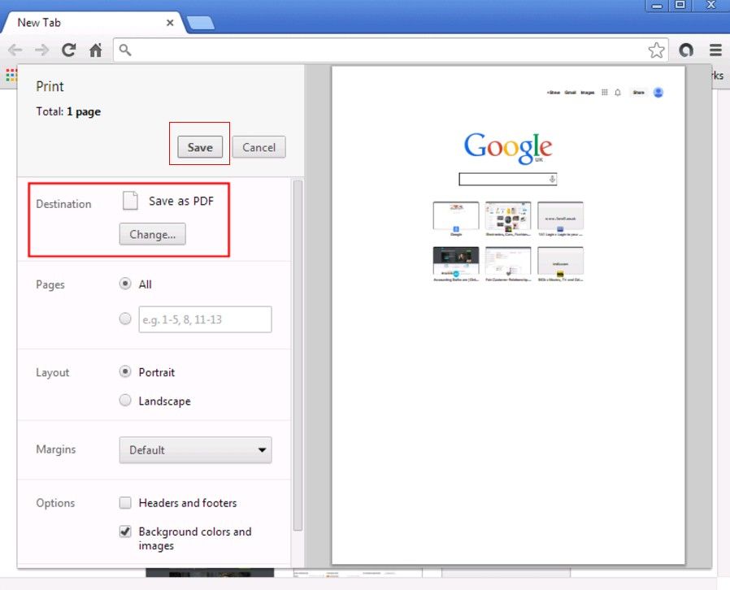The width and height of the screenshot is (730, 590).
Task: Click the print settings scrollbar
Action: point(298,355)
